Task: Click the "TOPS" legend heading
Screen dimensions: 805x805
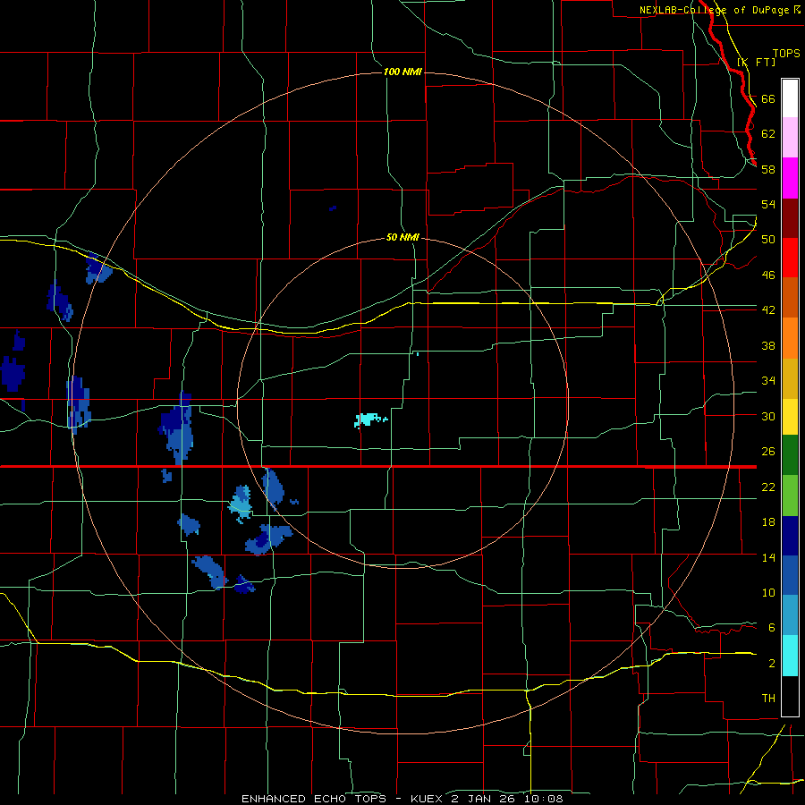Action: [x=786, y=53]
